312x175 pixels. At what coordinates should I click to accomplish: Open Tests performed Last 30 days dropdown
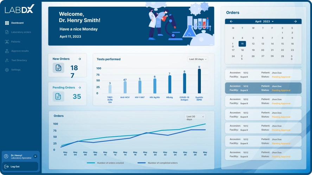click(x=197, y=59)
